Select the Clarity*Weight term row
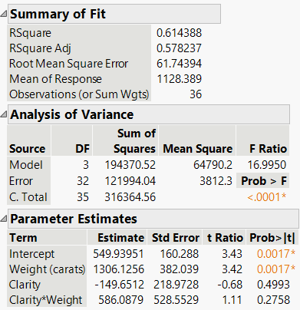 click(x=46, y=300)
